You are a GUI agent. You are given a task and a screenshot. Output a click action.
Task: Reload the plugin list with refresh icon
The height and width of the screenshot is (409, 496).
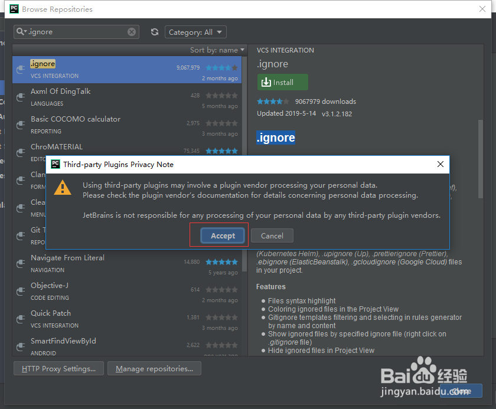[154, 32]
